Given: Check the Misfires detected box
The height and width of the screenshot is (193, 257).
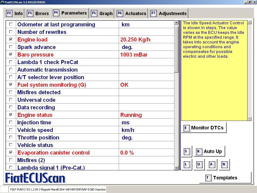Looking at the screenshot, I should 11,92.
